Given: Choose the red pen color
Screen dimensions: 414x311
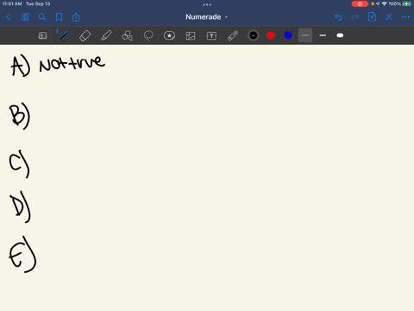Looking at the screenshot, I should click(271, 35).
